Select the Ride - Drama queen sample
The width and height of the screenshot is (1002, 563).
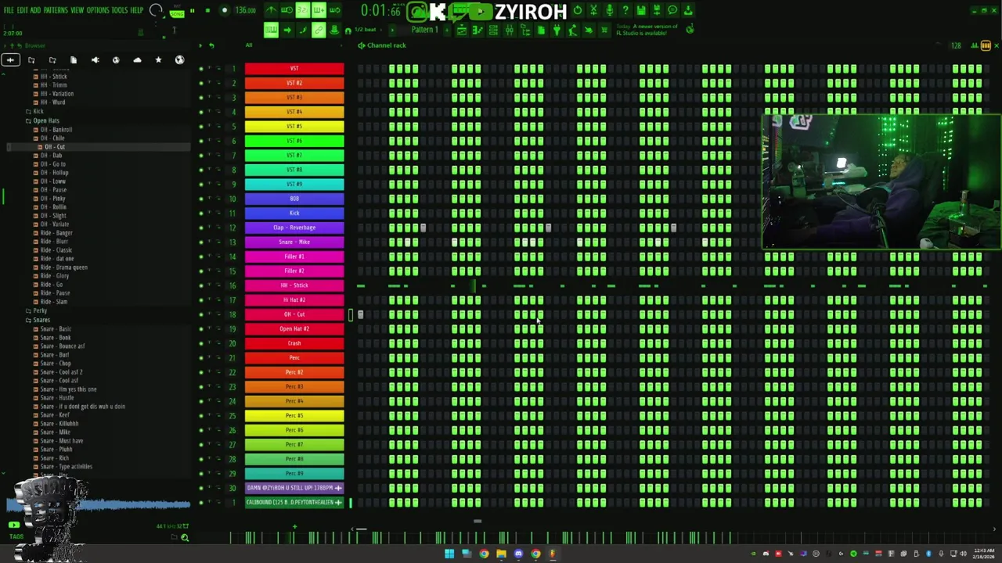[x=63, y=267]
